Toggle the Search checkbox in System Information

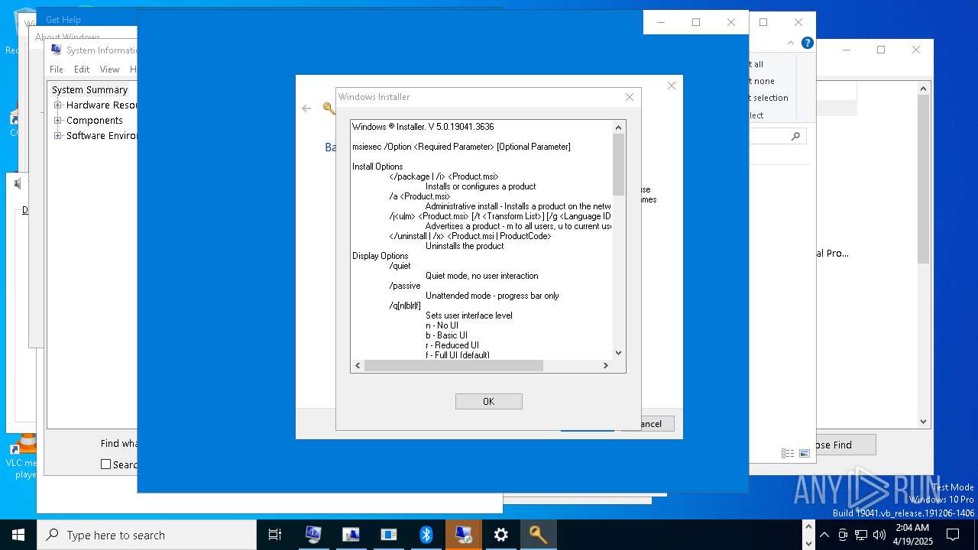(106, 464)
